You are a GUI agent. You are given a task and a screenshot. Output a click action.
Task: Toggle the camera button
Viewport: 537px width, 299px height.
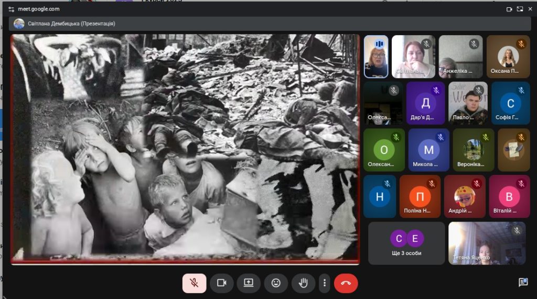pos(221,283)
